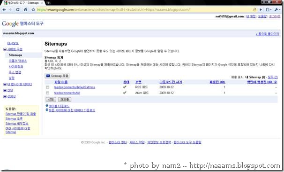284x172 pixels.
Task: Click 로그아웃 sign out link
Action: [275, 16]
